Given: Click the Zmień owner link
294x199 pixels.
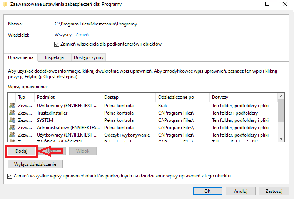Looking at the screenshot, I should tap(82, 35).
